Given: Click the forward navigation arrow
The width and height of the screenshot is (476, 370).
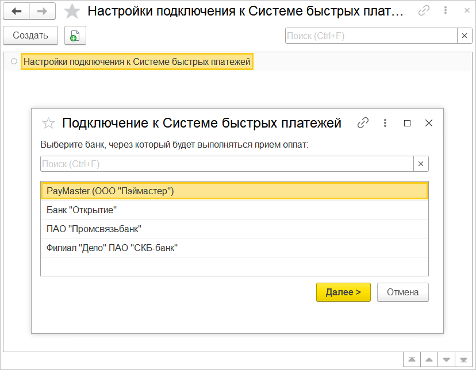Looking at the screenshot, I should (x=42, y=11).
